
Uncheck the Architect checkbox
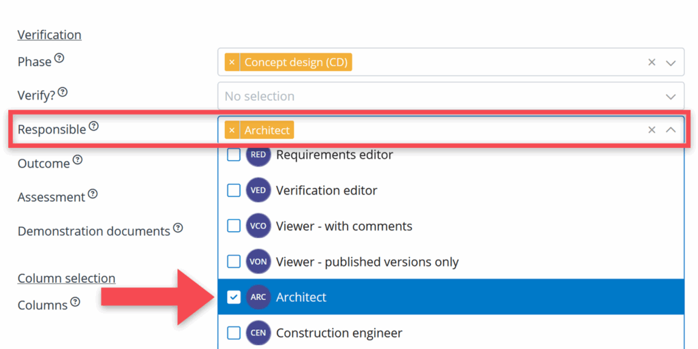point(234,297)
